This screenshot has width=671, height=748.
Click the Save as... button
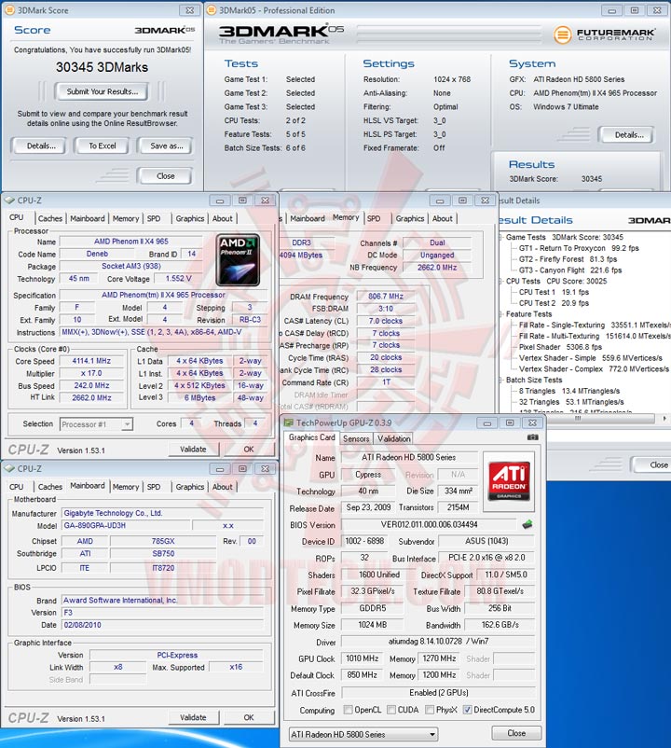click(166, 145)
